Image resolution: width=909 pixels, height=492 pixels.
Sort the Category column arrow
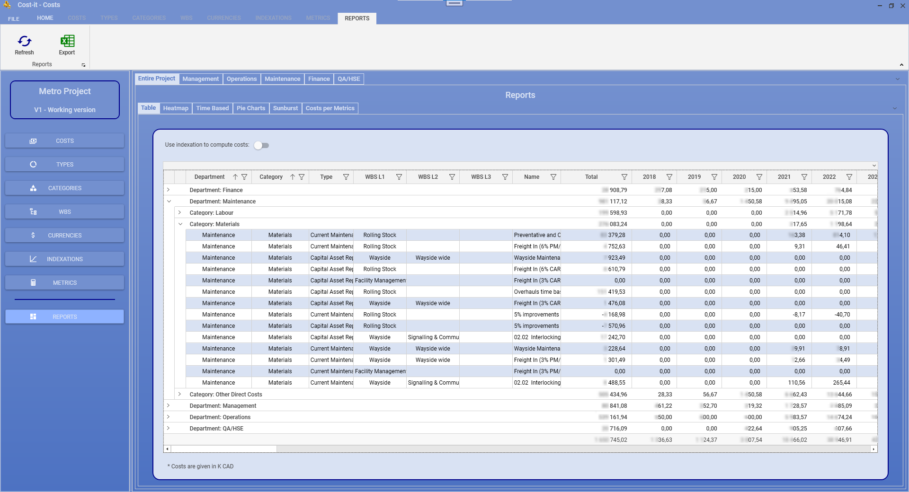293,177
